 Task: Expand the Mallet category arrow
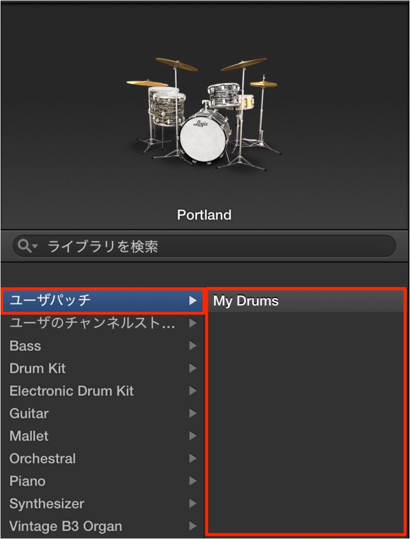pos(193,436)
